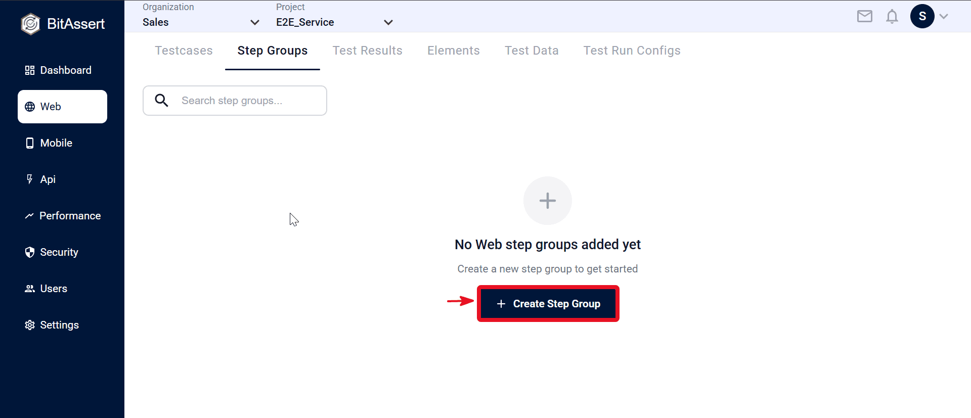This screenshot has width=971, height=418.
Task: Open the notifications bell
Action: (x=892, y=17)
